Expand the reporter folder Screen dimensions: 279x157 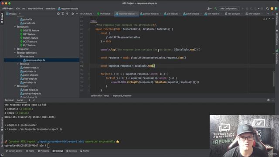pyautogui.click(x=15, y=49)
